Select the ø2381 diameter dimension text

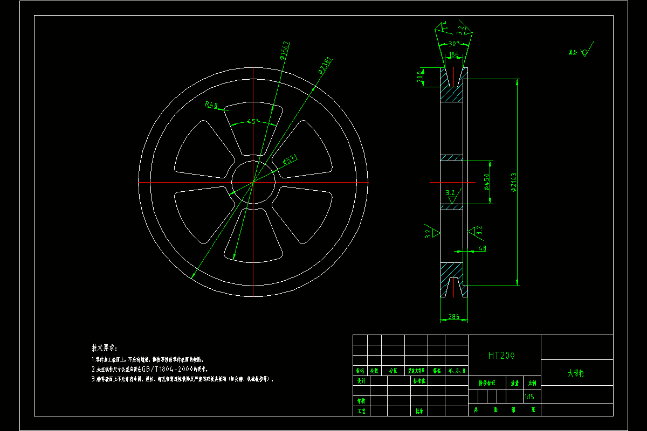(x=325, y=65)
